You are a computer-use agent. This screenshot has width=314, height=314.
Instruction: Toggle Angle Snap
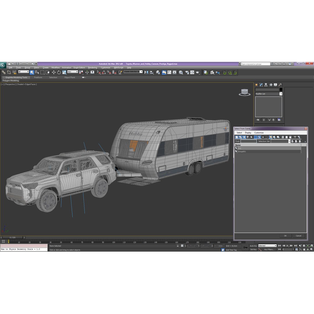coord(104,72)
